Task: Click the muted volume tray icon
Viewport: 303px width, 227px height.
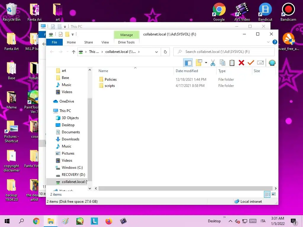Action: (238, 221)
